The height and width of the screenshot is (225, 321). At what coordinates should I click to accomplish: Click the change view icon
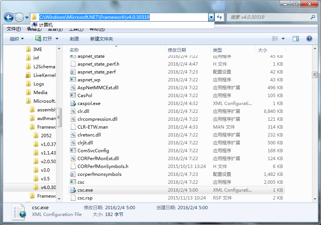275,39
